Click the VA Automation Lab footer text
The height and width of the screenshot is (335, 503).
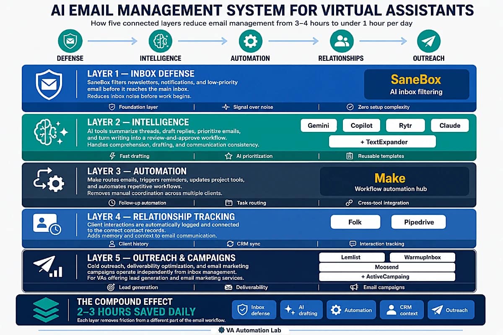click(x=254, y=330)
